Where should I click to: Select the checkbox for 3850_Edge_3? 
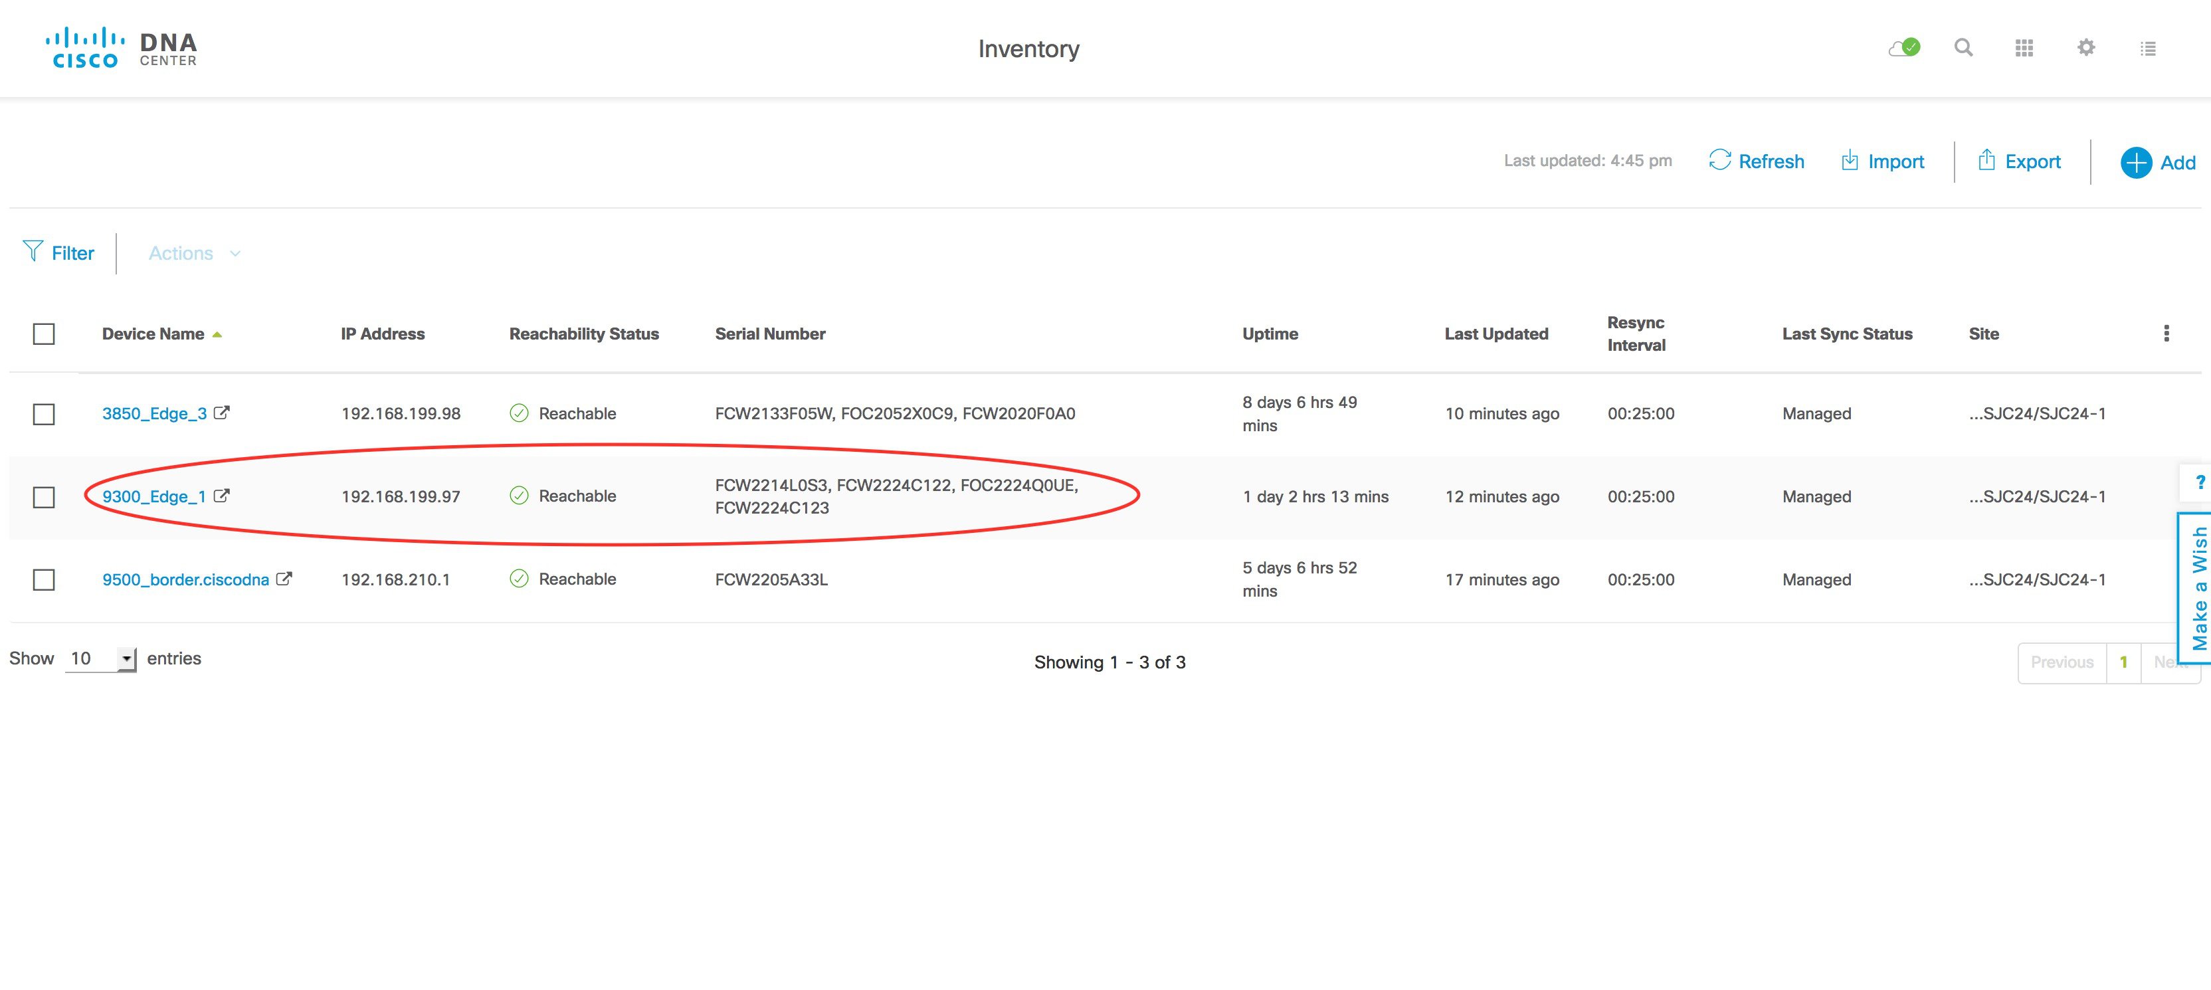coord(45,413)
